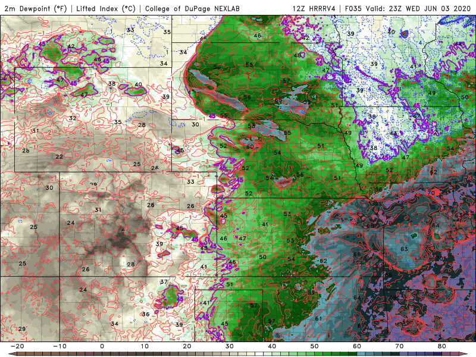Viewport: 476px width, 357px height.
Task: Click the right arrow end of the color bar
Action: pos(464,354)
